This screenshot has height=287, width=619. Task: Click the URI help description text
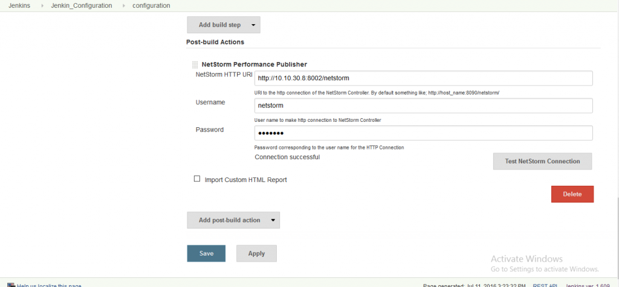(377, 92)
